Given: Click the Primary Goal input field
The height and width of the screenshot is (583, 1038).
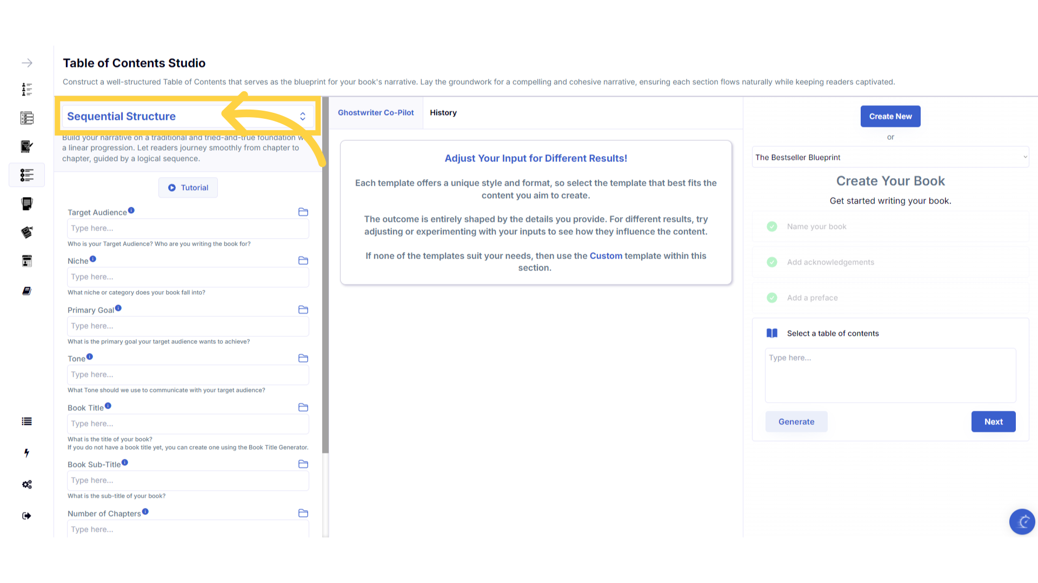Looking at the screenshot, I should tap(188, 326).
